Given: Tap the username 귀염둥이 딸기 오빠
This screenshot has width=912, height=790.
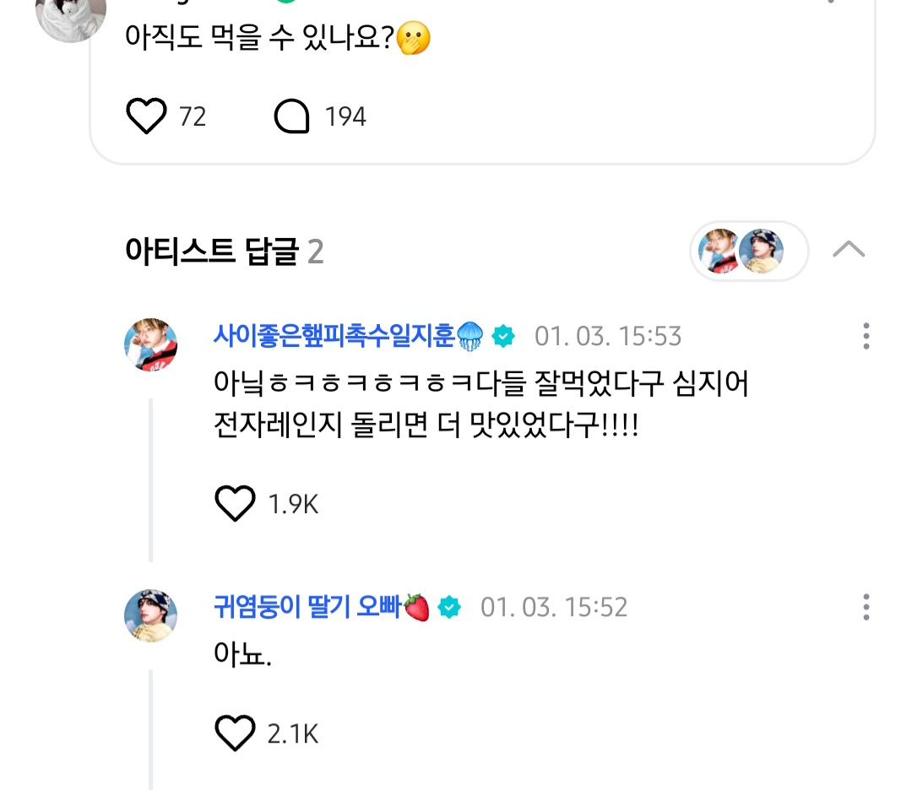Looking at the screenshot, I should pyautogui.click(x=309, y=607).
